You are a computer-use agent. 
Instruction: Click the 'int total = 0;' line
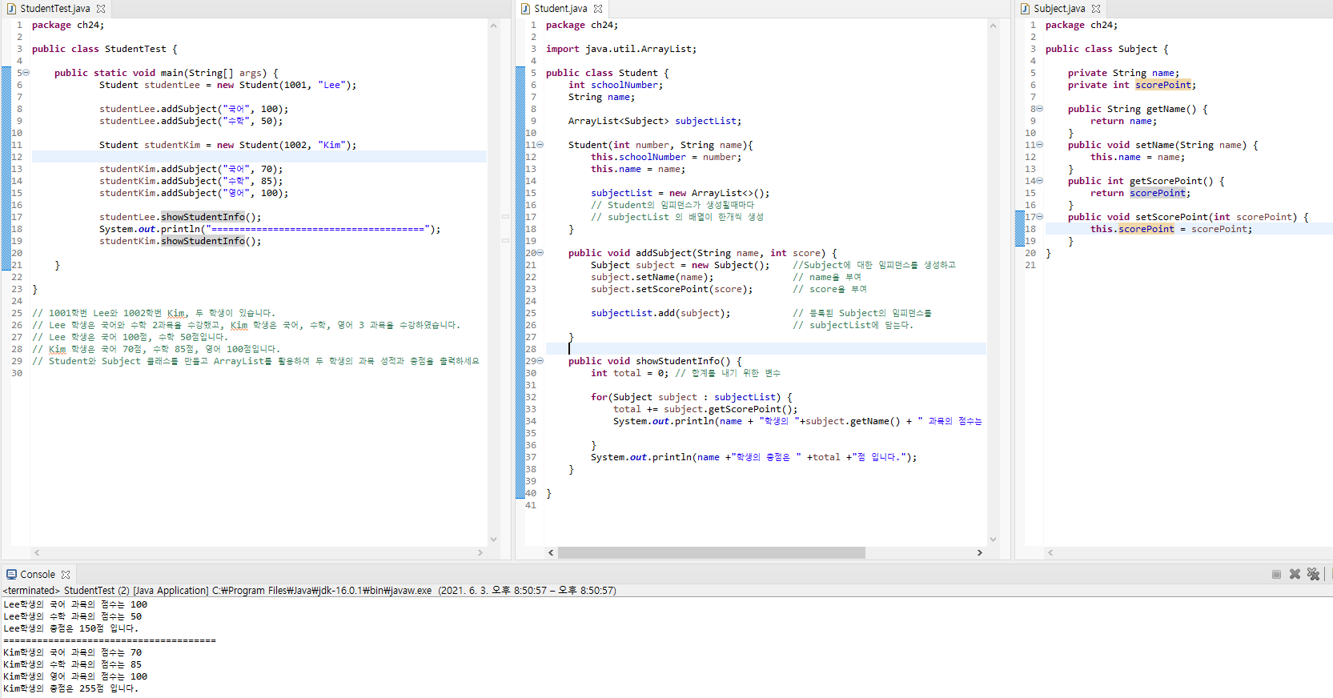(x=629, y=373)
